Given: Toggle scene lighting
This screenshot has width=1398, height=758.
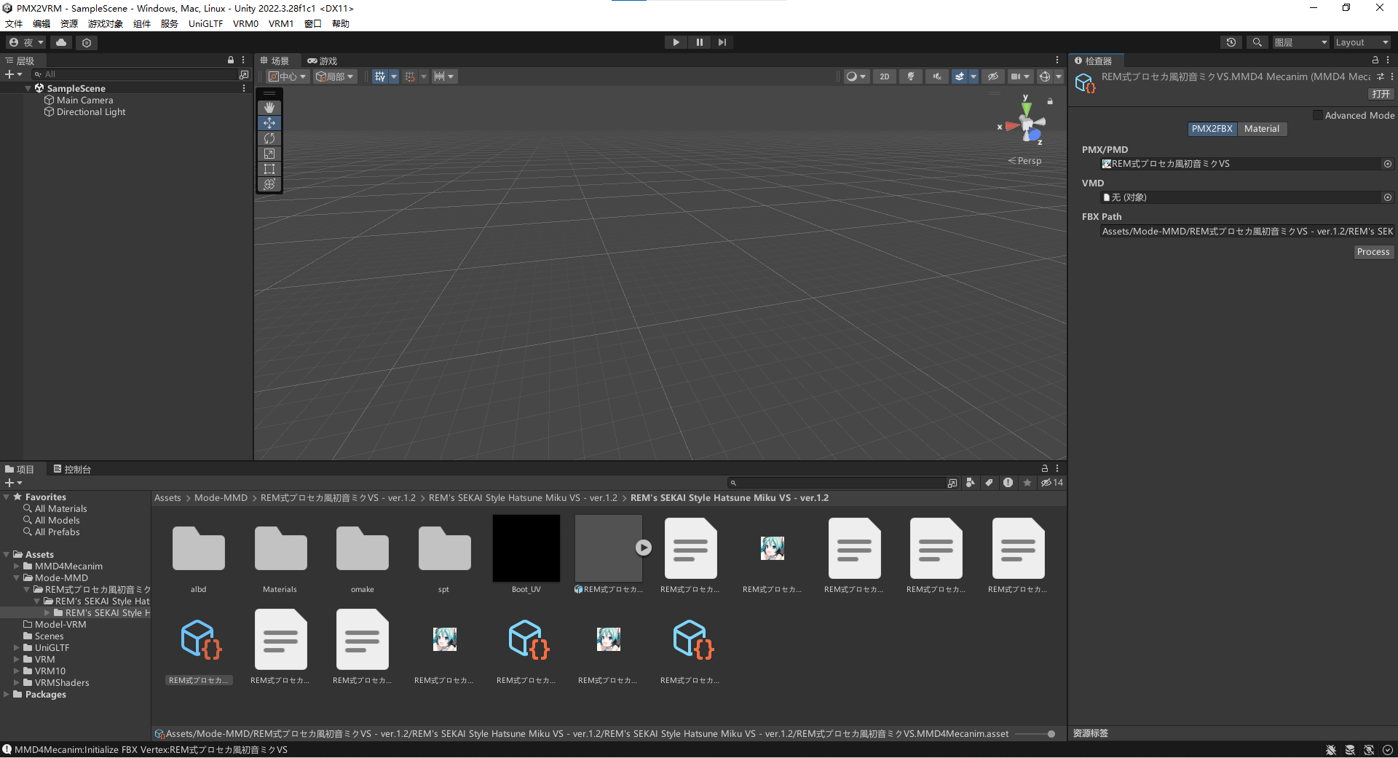Looking at the screenshot, I should 911,76.
